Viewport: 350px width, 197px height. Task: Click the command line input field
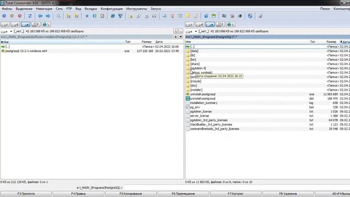tap(236, 188)
